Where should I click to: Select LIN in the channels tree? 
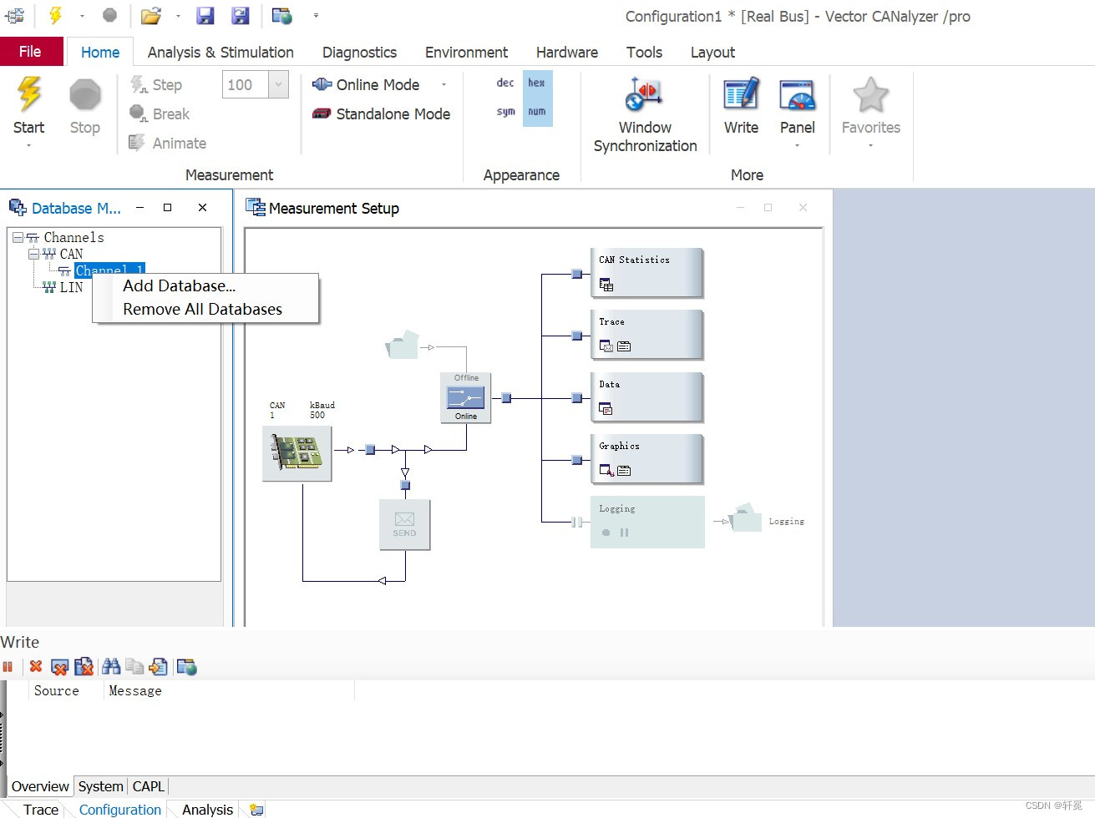tap(72, 287)
